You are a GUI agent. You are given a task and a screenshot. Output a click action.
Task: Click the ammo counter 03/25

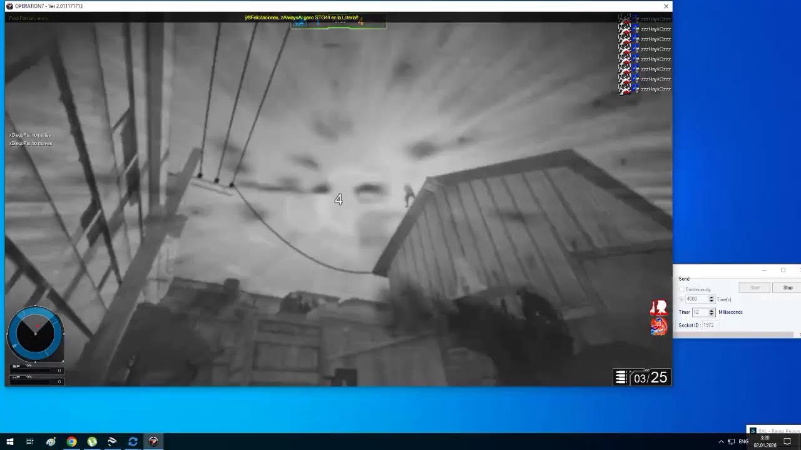(x=651, y=377)
